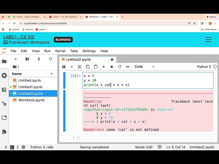Open the file browser sidebar icon
The image size is (219, 164).
(x=4, y=61)
